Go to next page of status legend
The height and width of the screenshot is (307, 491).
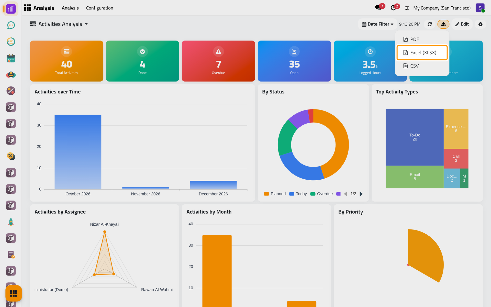coord(361,194)
